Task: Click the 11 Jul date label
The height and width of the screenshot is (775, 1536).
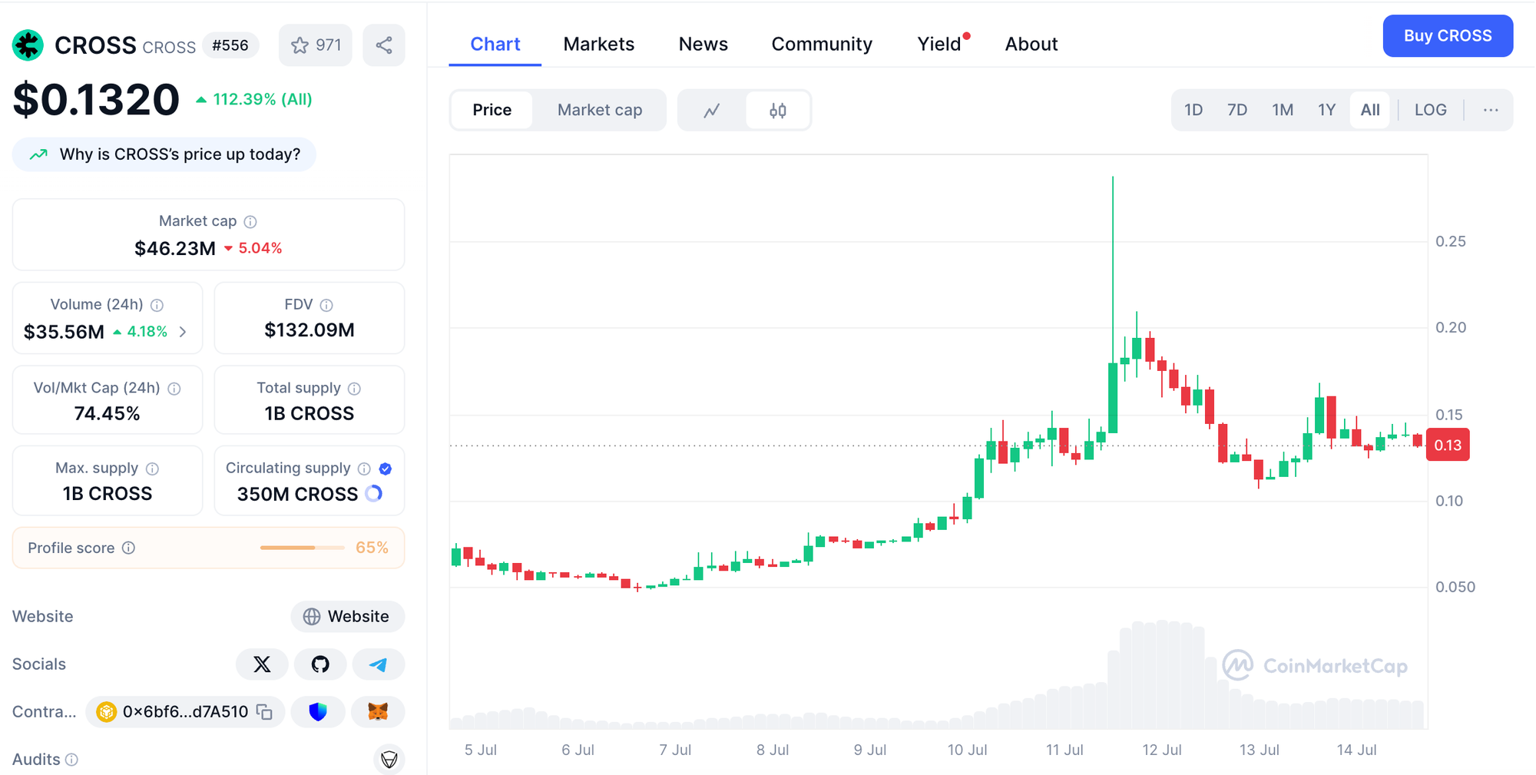Action: coord(1064,750)
